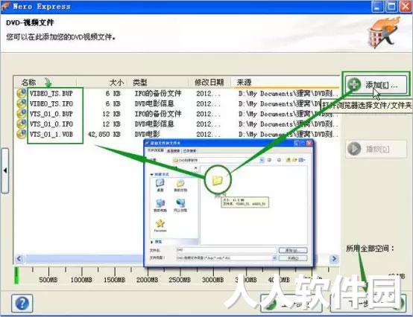The height and width of the screenshot is (317, 413).
Task: Click the 添加[E]... button
Action: point(376,85)
